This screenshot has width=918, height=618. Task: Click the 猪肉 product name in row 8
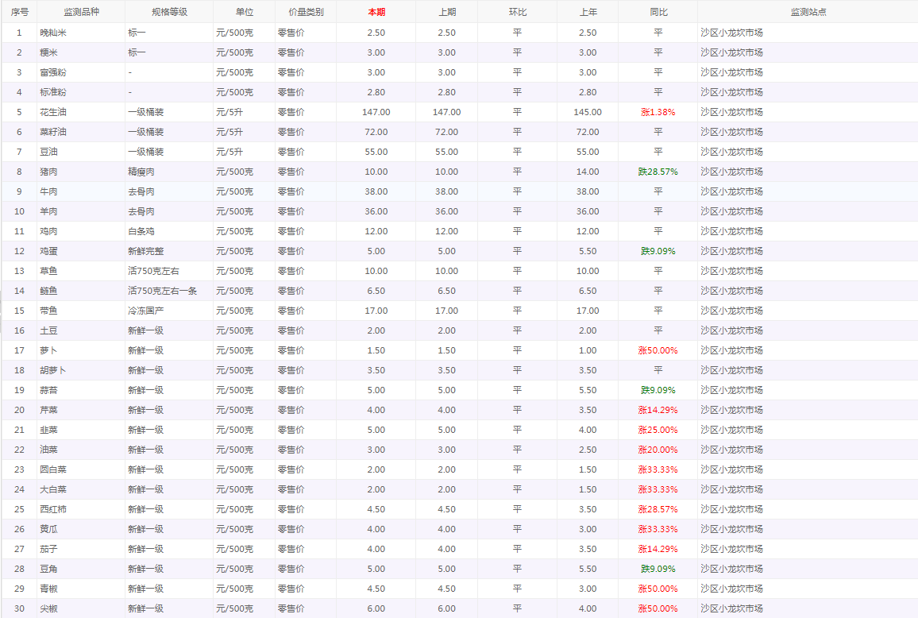48,172
